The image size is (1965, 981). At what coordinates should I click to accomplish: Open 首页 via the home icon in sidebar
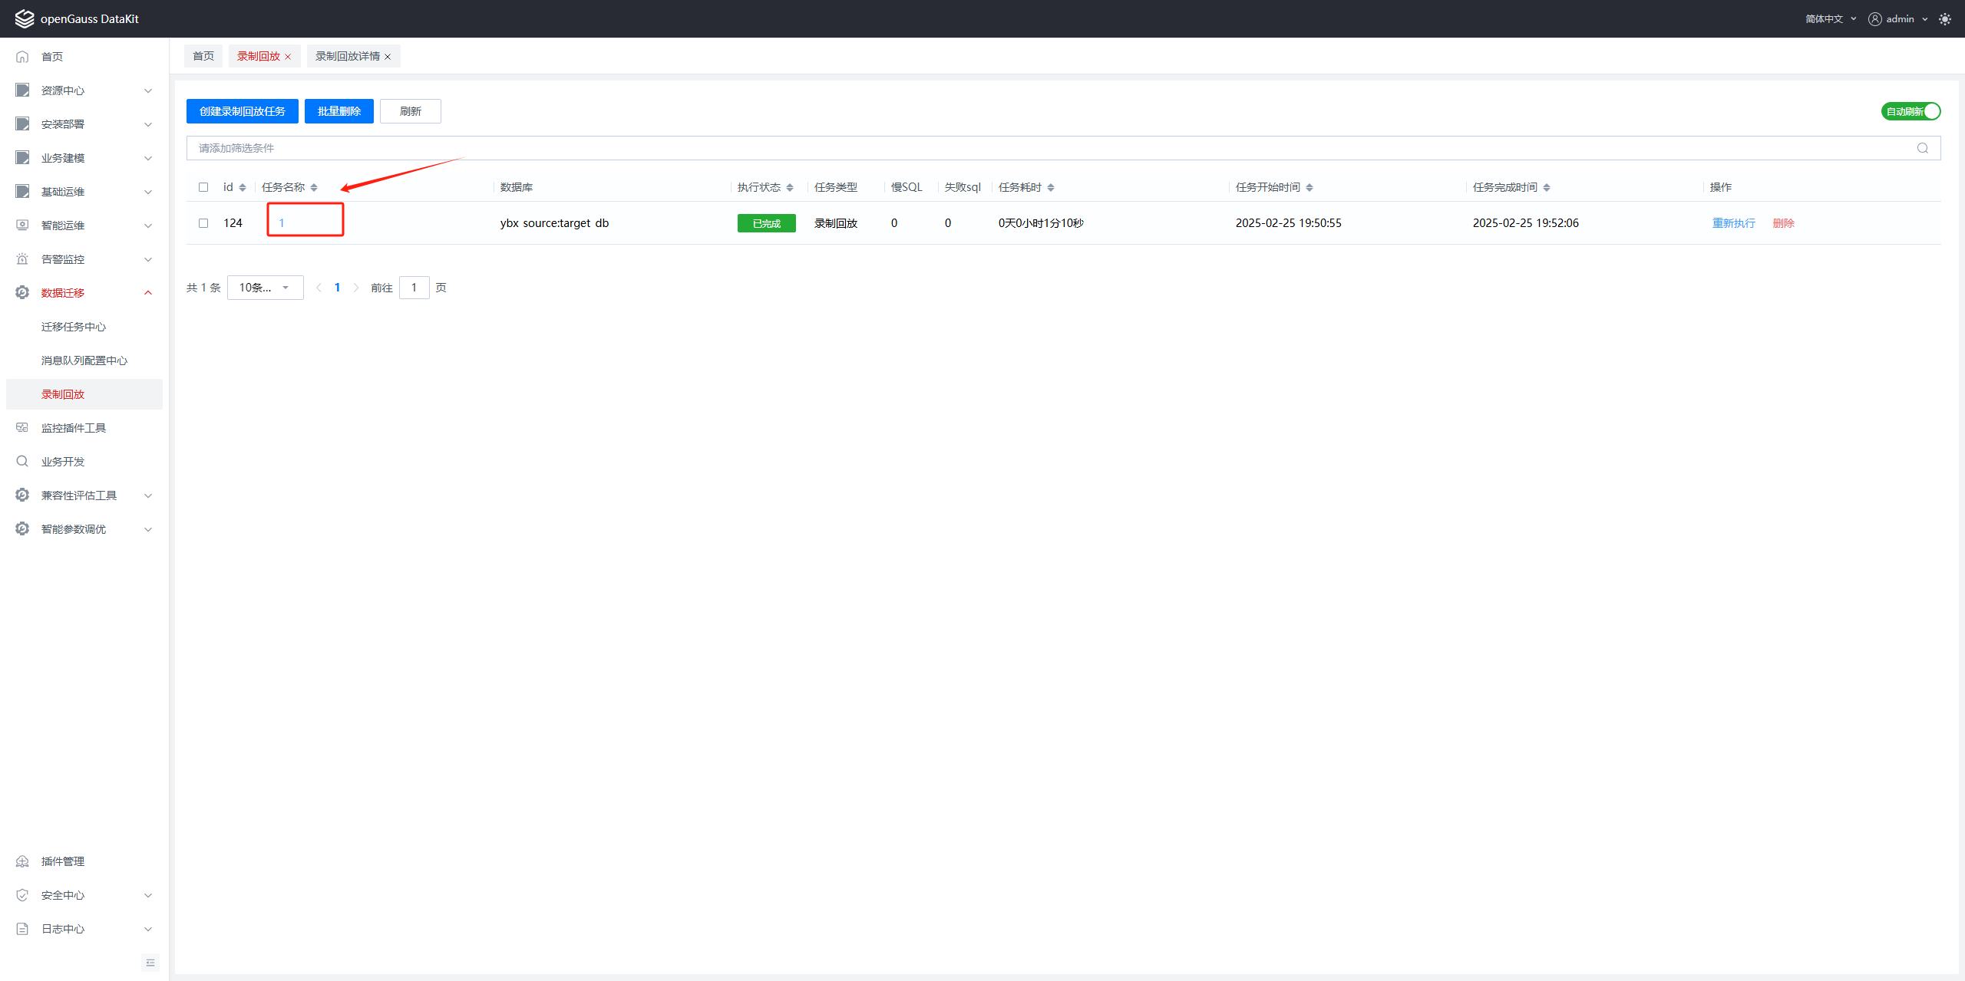22,57
